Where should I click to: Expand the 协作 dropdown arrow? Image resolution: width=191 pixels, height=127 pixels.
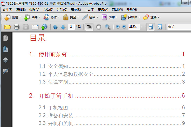tap(59, 17)
